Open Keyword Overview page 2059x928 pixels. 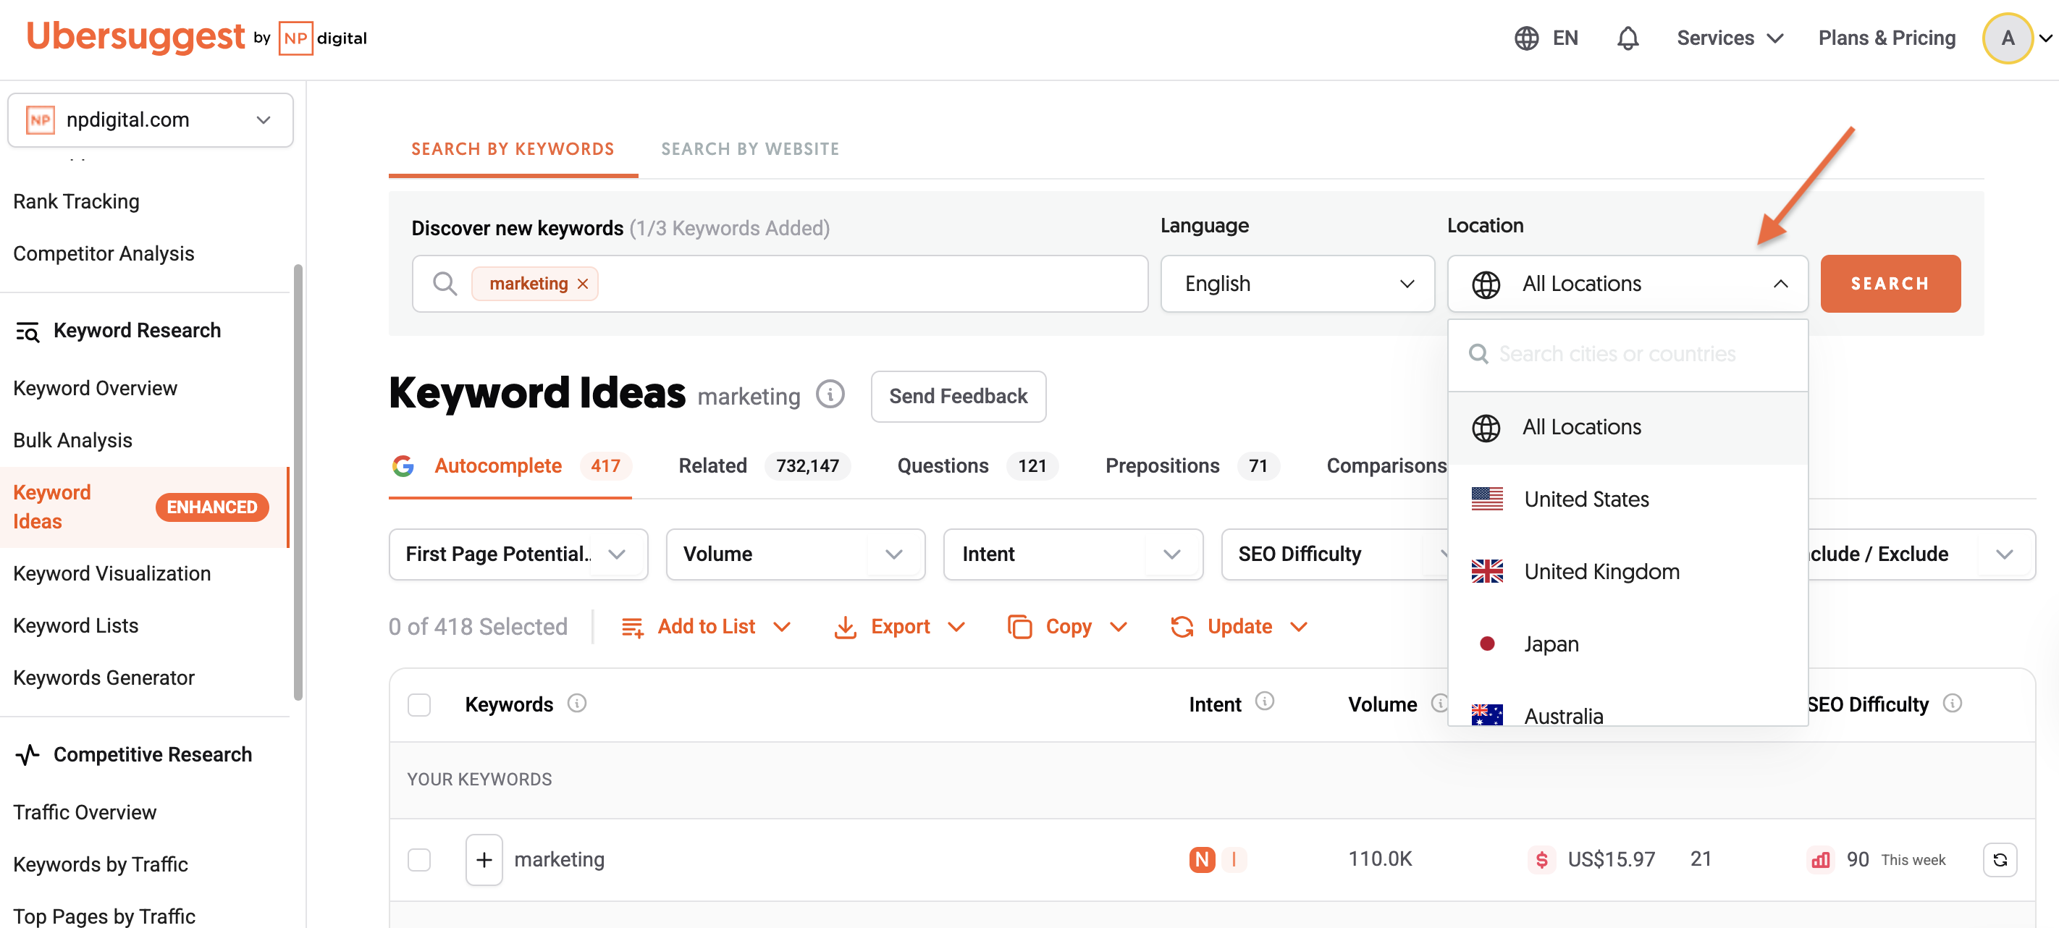[95, 389]
